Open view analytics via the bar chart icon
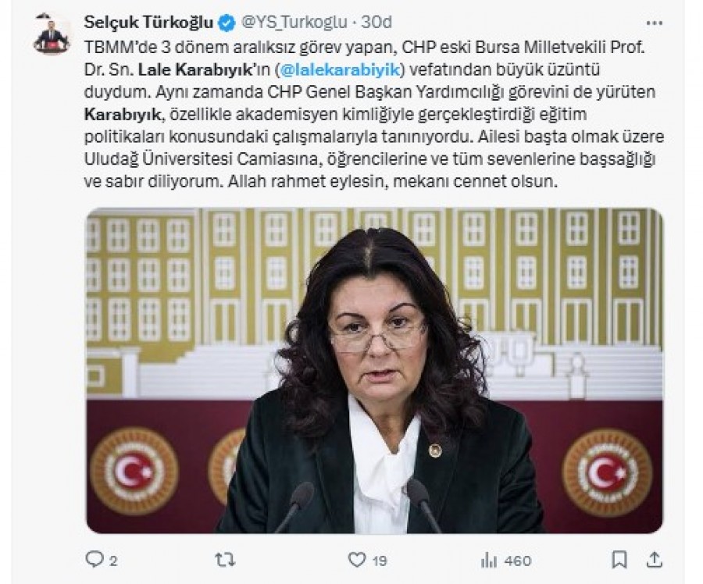The height and width of the screenshot is (584, 703). [489, 561]
